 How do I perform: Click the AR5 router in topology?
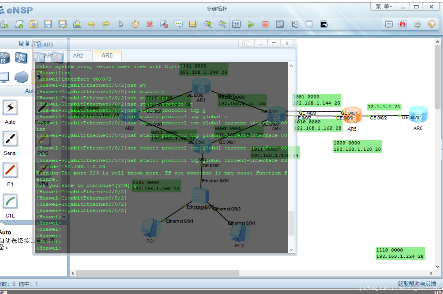[352, 115]
